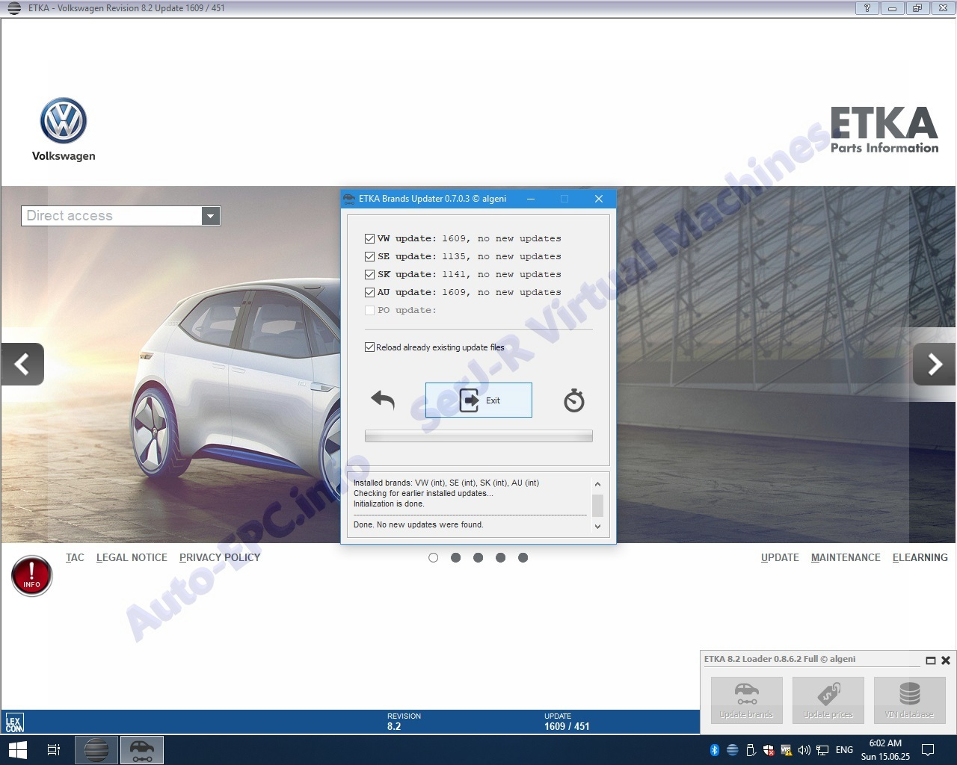Open Update brands in ETKA Loader
This screenshot has height=765, width=957.
coord(746,700)
